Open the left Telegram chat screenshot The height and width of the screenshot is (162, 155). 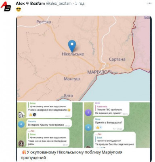click(x=50, y=125)
